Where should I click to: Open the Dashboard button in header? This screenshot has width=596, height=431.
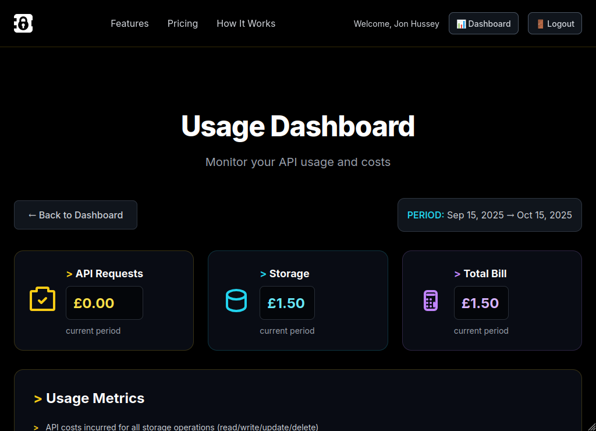tap(484, 23)
